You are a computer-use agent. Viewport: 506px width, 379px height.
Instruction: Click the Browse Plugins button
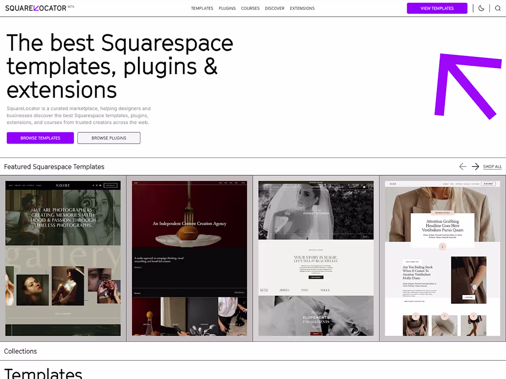109,138
